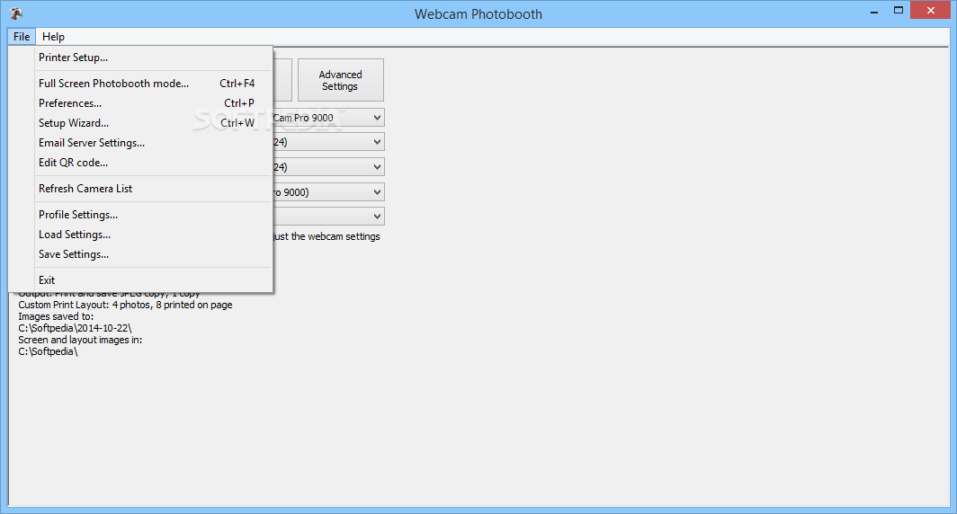957x514 pixels.
Task: Expand the Cam Pro 9000 camera dropdown
Action: point(377,118)
